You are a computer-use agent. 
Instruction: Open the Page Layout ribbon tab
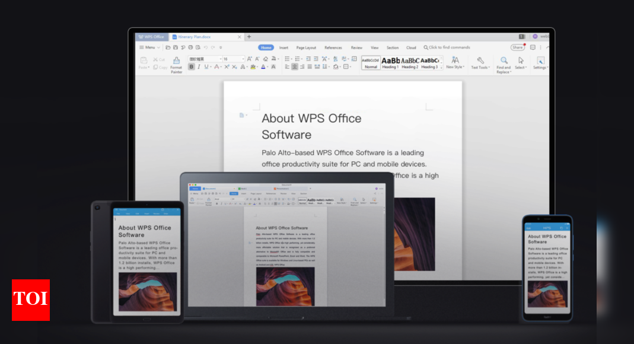(x=306, y=47)
